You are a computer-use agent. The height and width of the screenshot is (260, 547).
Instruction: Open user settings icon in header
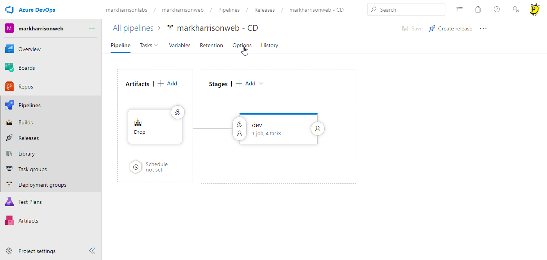pyautogui.click(x=515, y=10)
